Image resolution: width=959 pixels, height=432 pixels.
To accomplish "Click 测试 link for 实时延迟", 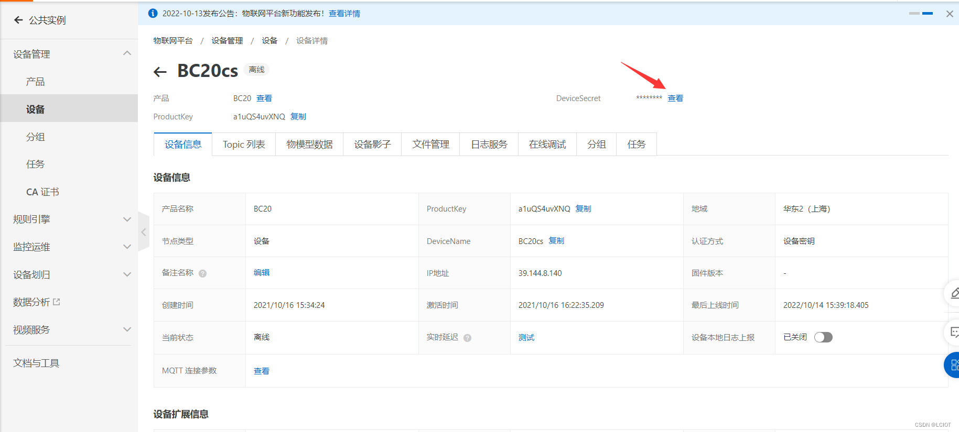I will [526, 337].
